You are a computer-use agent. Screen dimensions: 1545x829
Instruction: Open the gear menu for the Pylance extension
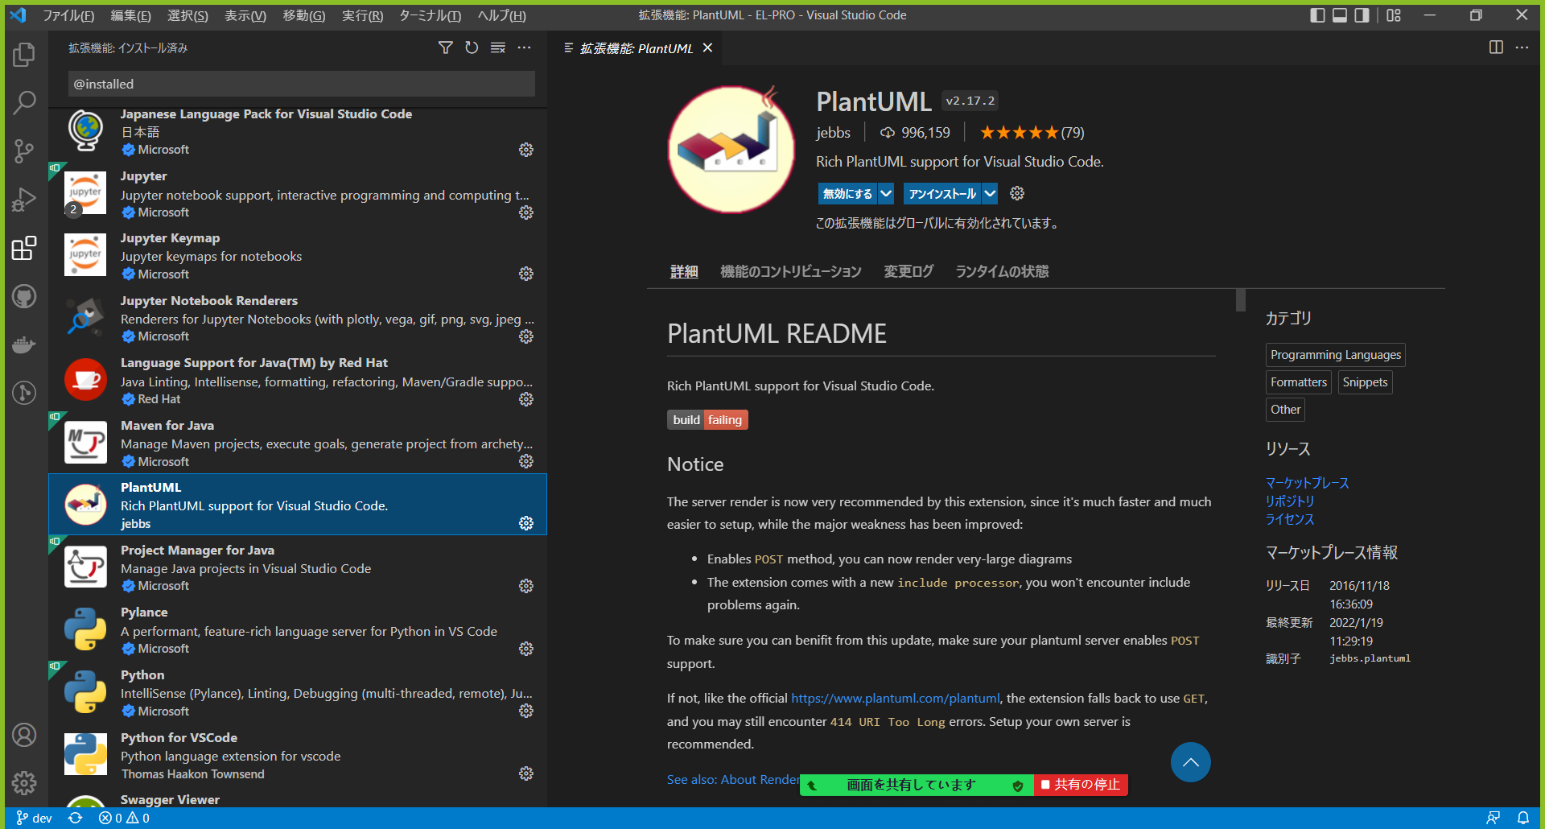tap(525, 648)
